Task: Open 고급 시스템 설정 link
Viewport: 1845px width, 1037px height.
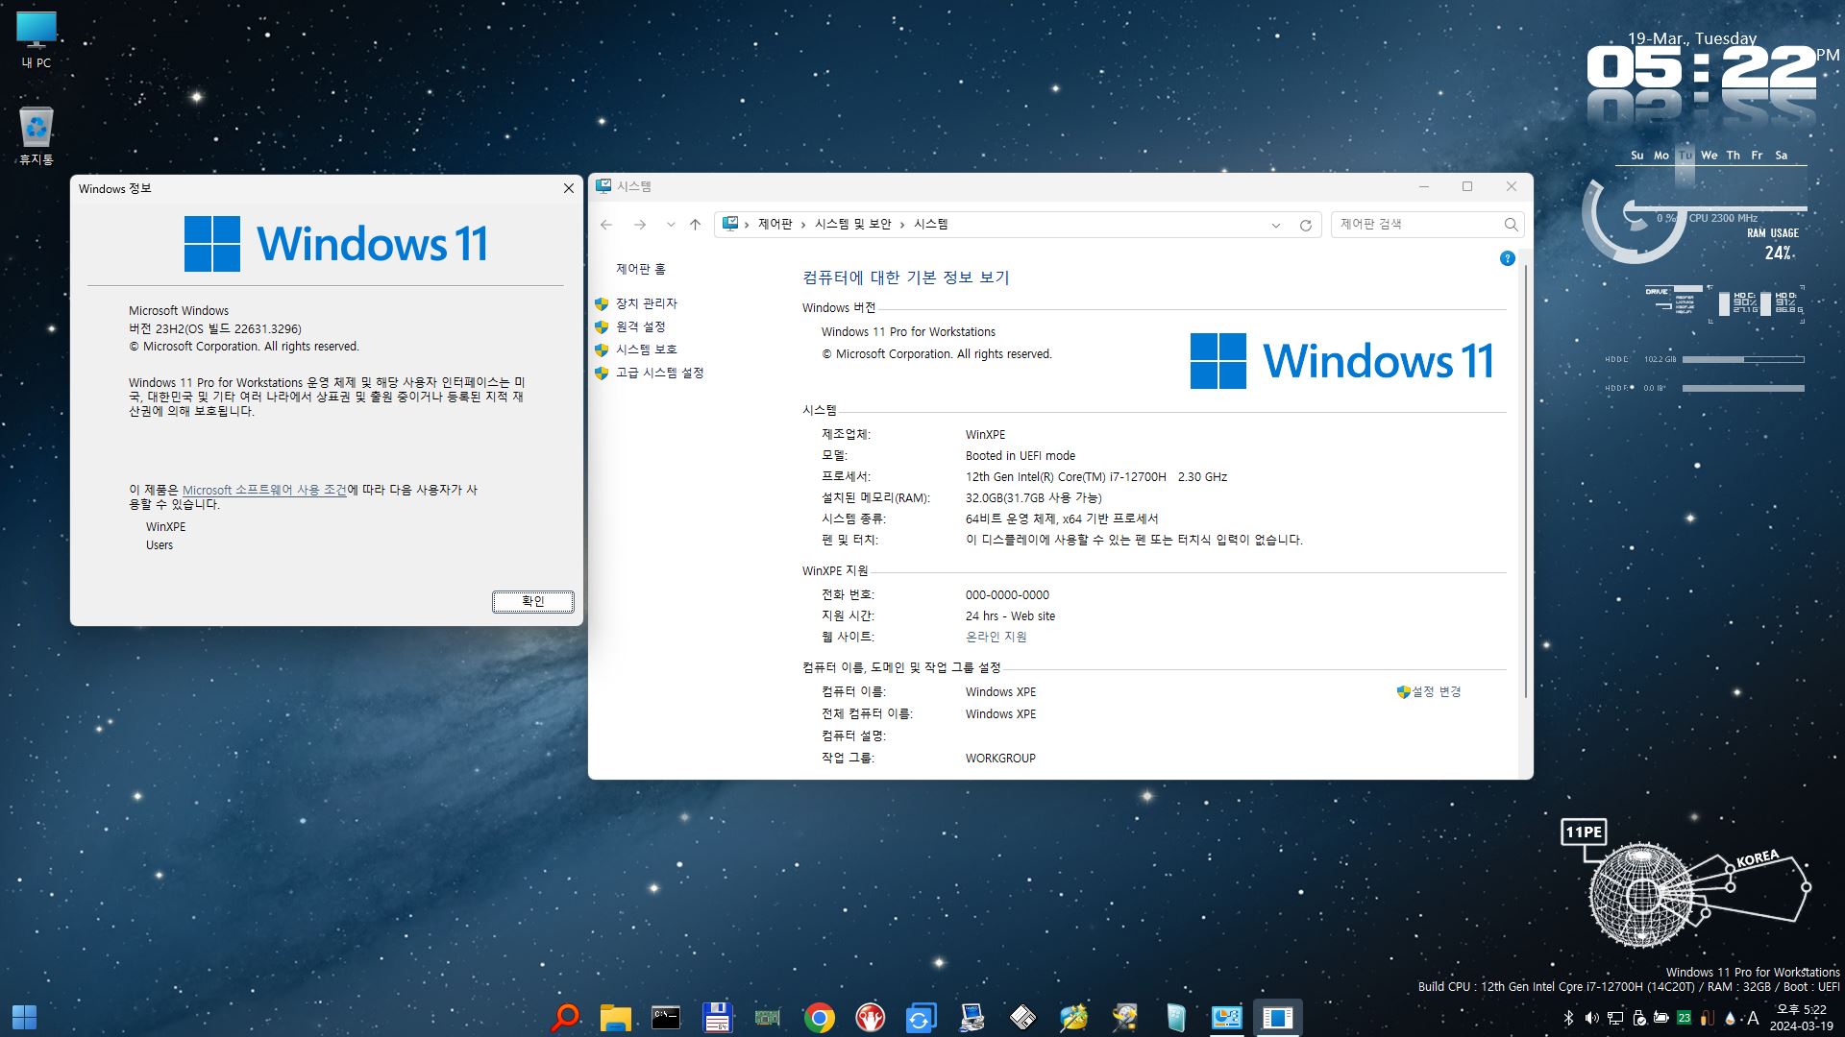Action: point(660,373)
